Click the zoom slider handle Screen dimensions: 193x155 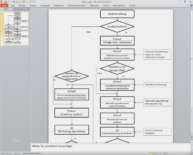coord(179,153)
